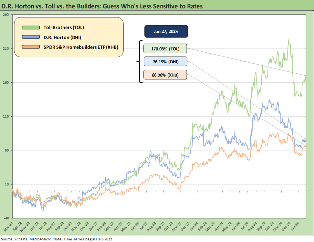Image resolution: width=314 pixels, height=242 pixels.
Task: Select the Toll Brothers (TOL) legend label
Action: [64, 28]
